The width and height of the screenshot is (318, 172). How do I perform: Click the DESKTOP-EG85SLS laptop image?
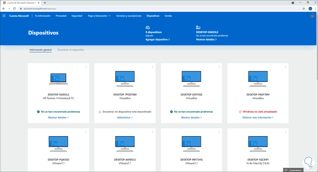tap(58, 79)
